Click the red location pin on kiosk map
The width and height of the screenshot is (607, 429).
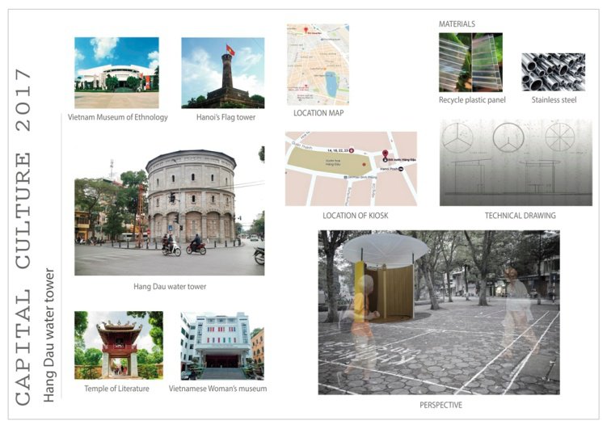pos(386,154)
